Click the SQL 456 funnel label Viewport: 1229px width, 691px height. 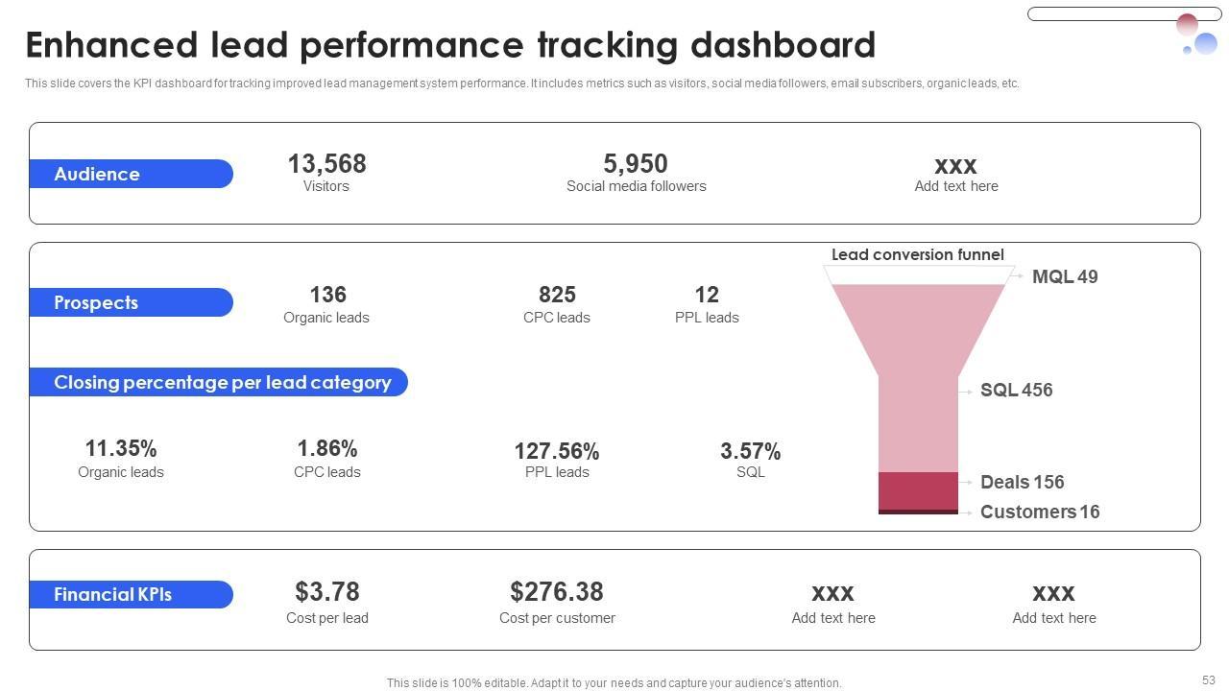coord(1016,391)
